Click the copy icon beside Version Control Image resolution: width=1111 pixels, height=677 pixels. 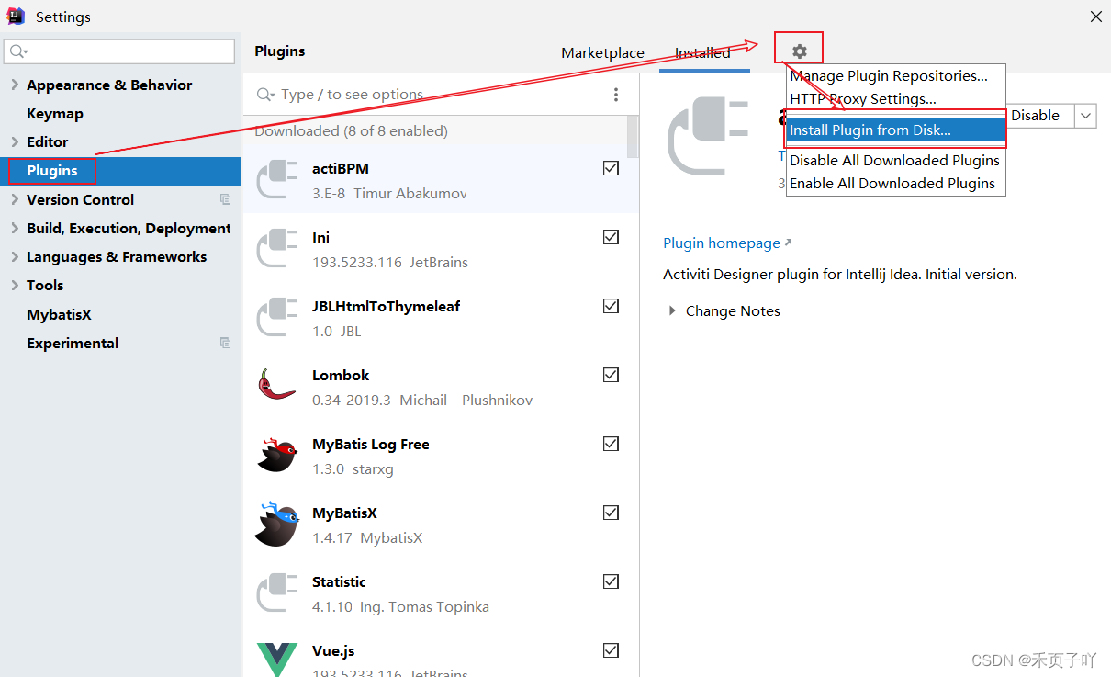coord(225,199)
